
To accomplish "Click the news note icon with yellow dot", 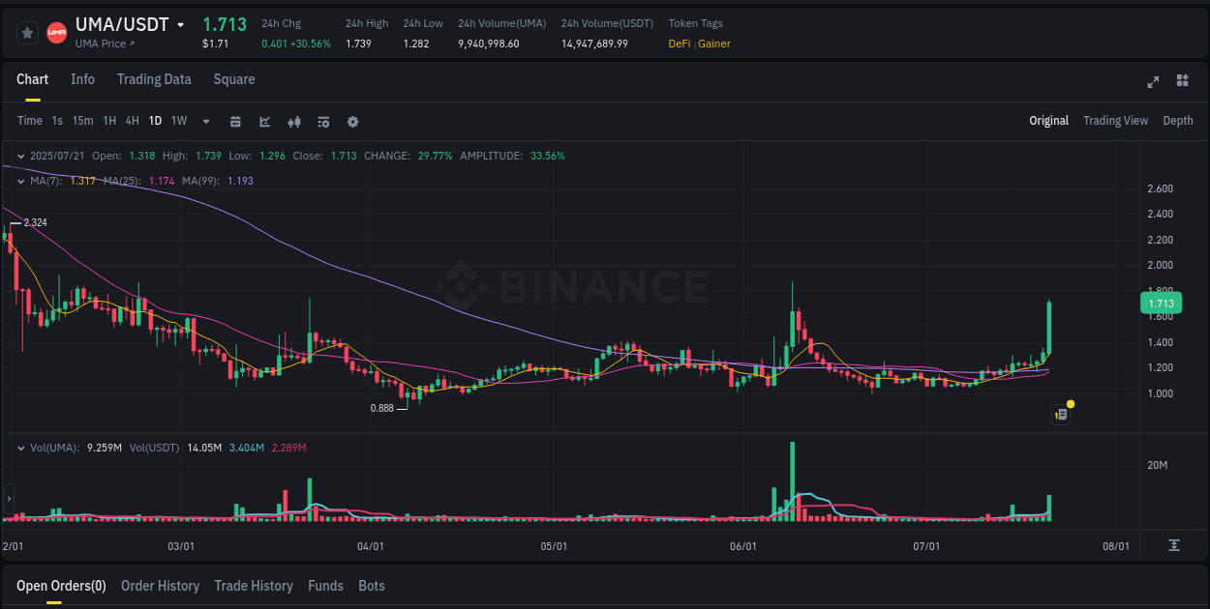I will click(x=1060, y=413).
